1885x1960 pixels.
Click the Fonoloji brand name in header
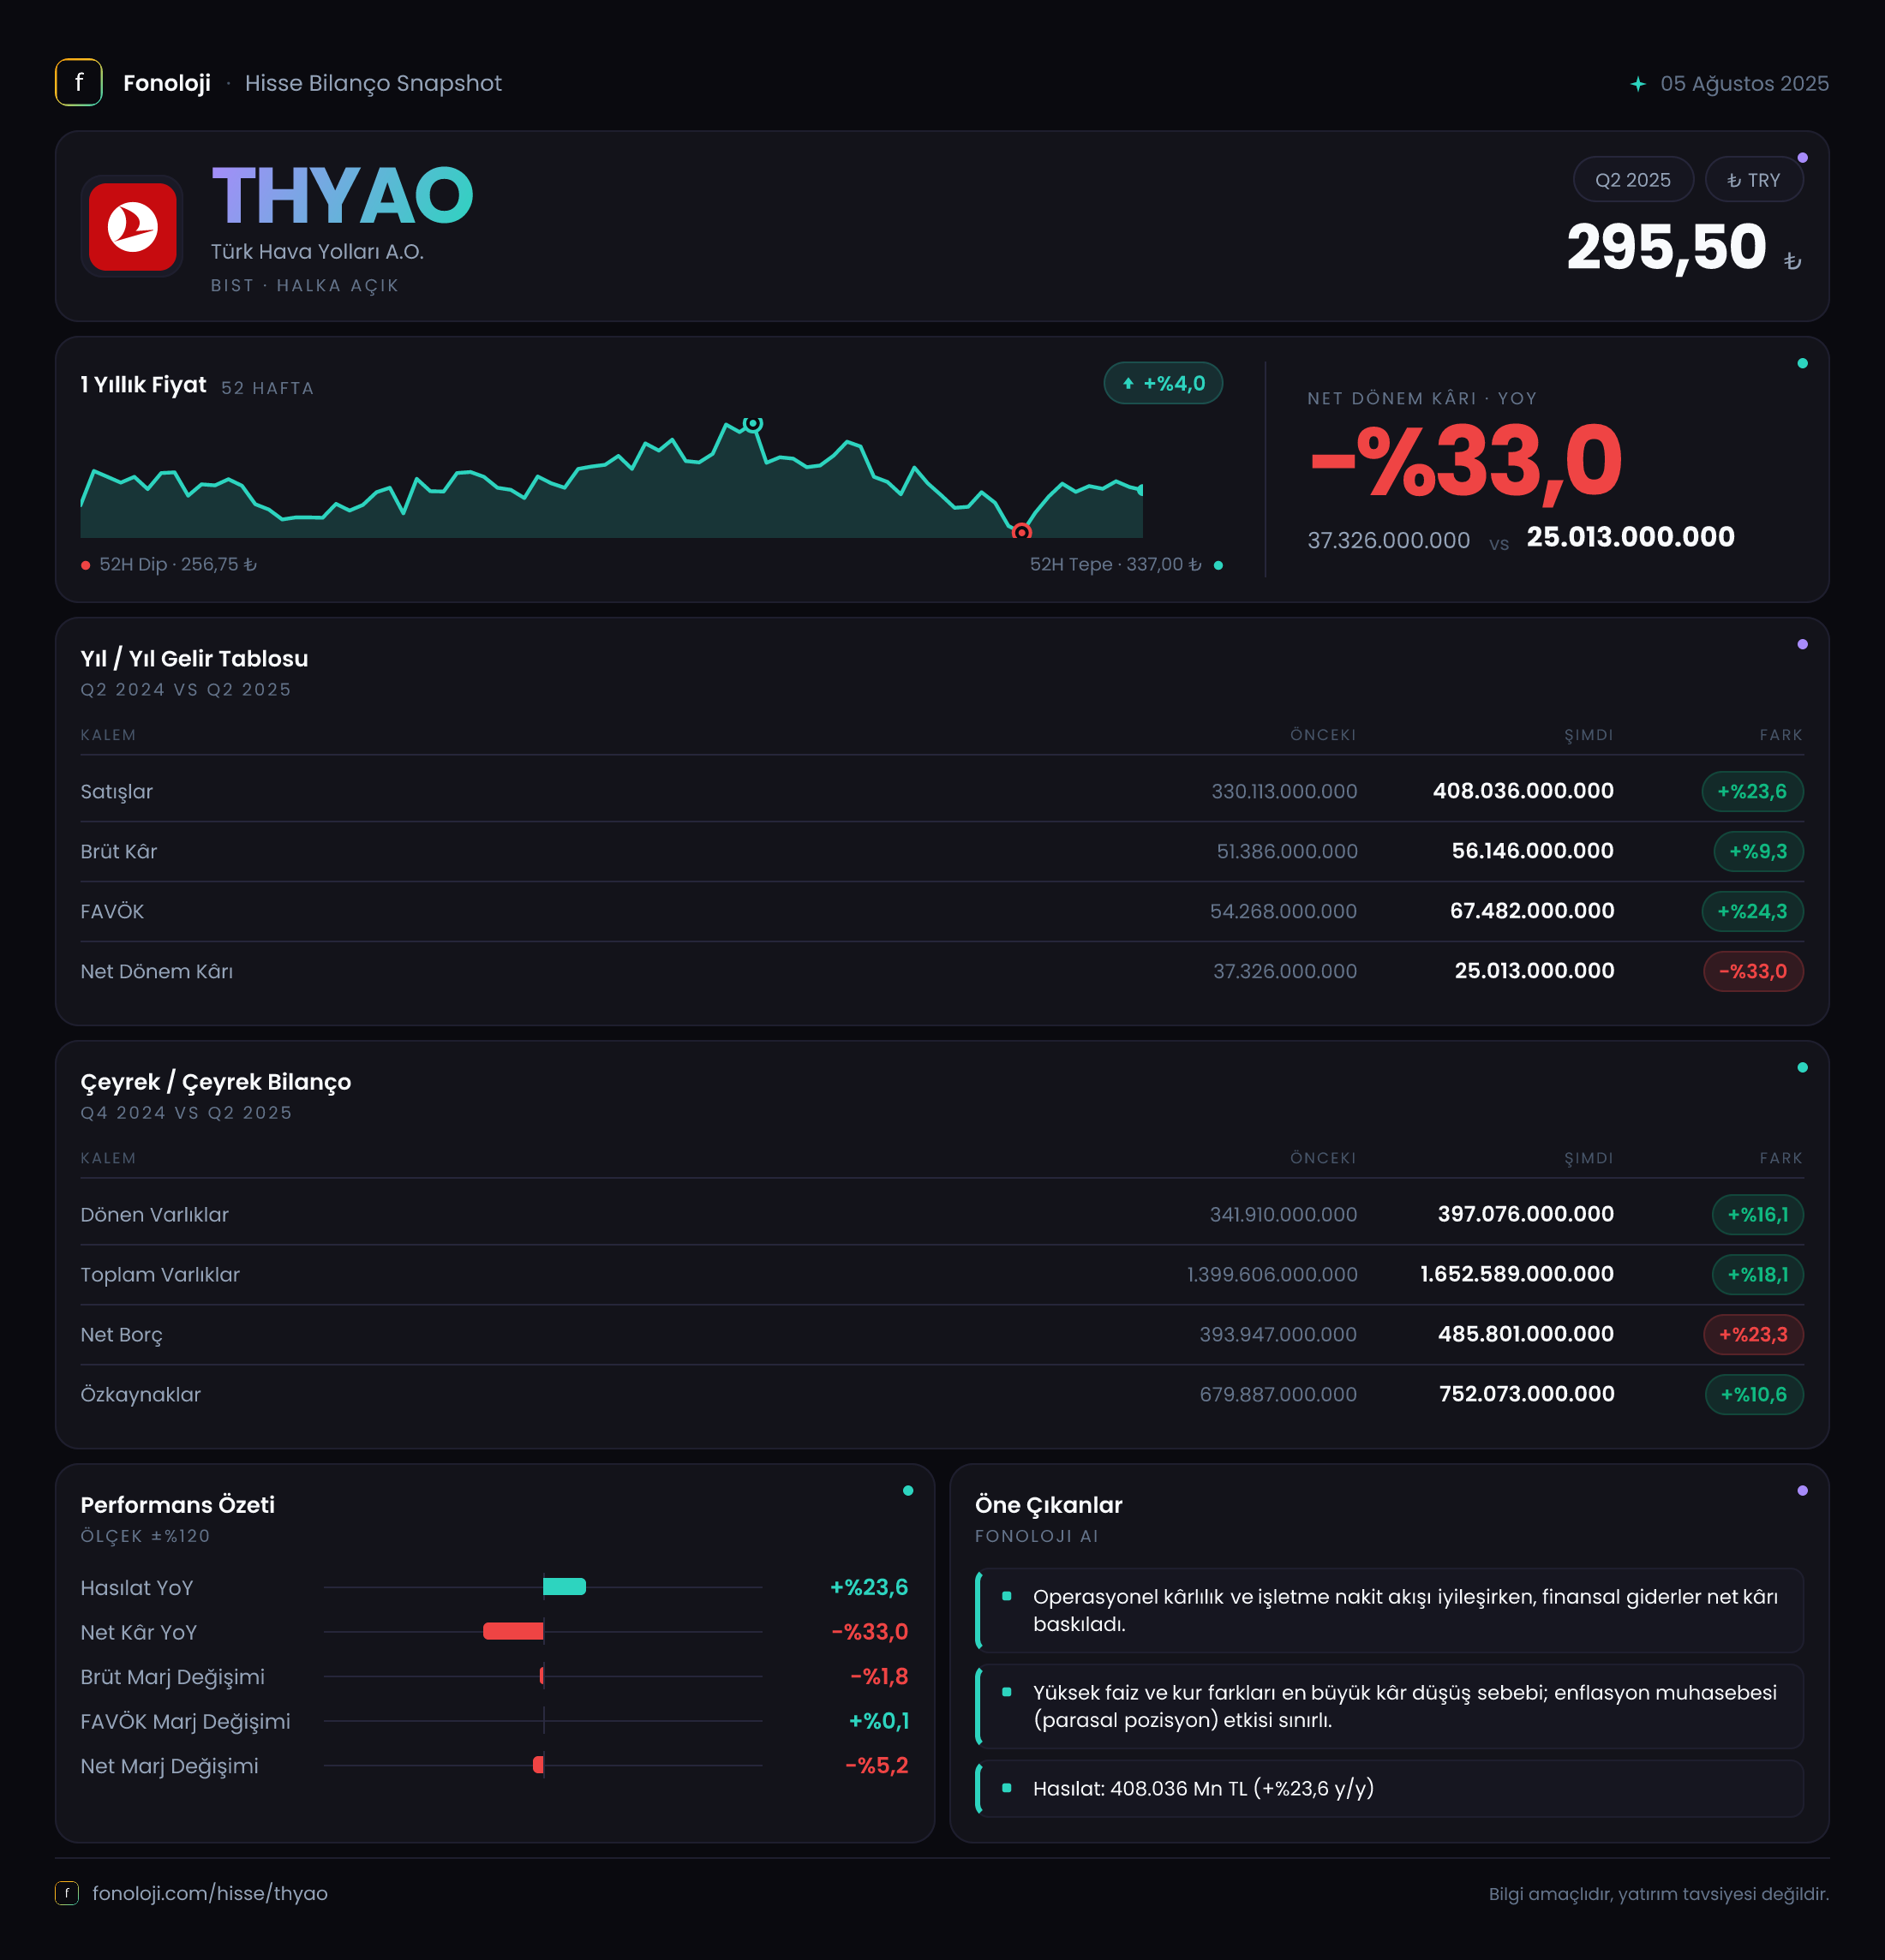(x=167, y=83)
